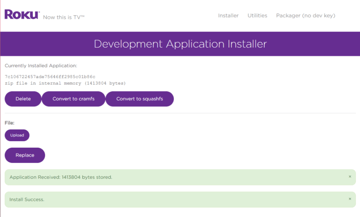Click the Now this is TV tagline
The image size is (360, 217).
(63, 17)
